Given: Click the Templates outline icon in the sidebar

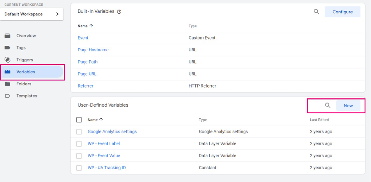Looking at the screenshot, I should click(7, 96).
